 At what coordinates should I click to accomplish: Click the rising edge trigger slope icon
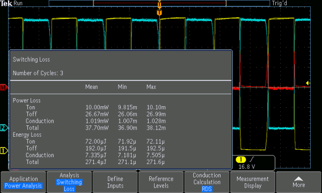pos(252,159)
